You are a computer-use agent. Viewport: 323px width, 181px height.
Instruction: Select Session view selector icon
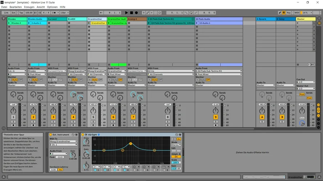point(319,23)
